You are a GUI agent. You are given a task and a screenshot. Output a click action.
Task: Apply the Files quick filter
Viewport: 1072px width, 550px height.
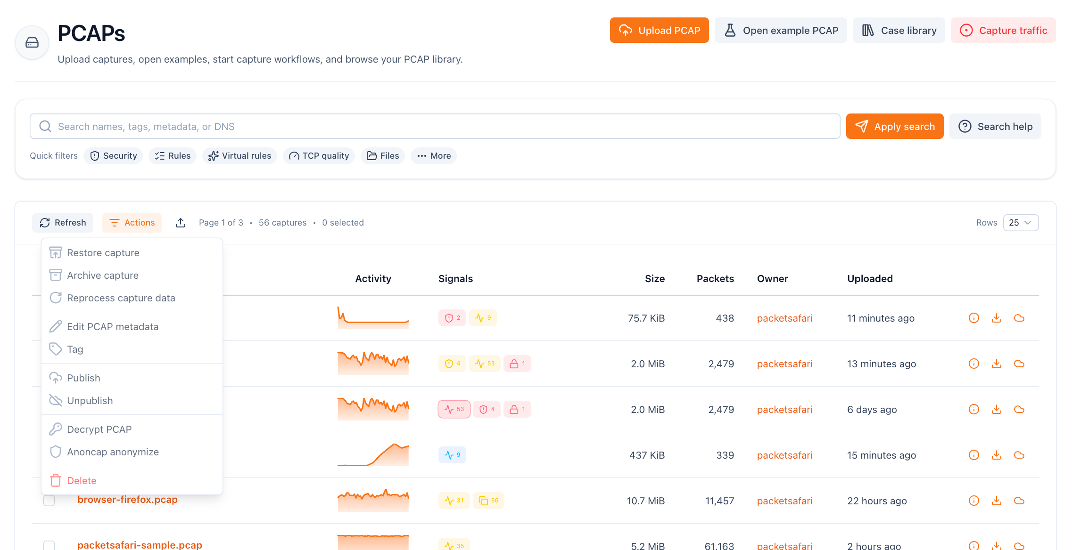(383, 156)
